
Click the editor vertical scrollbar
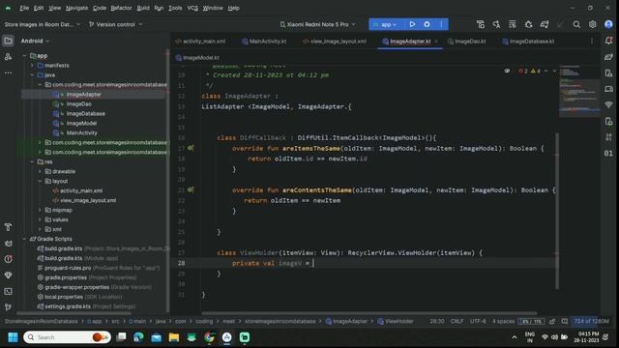coord(557,211)
